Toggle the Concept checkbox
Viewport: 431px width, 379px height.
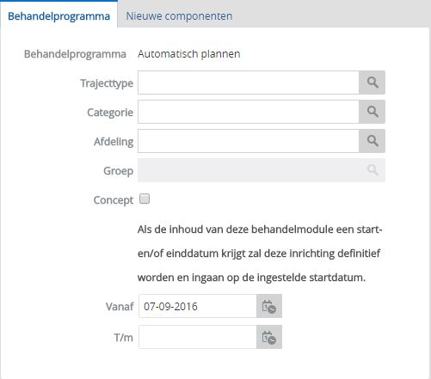[x=145, y=199]
